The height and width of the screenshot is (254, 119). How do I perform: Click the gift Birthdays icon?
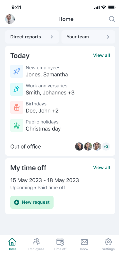coord(17,107)
